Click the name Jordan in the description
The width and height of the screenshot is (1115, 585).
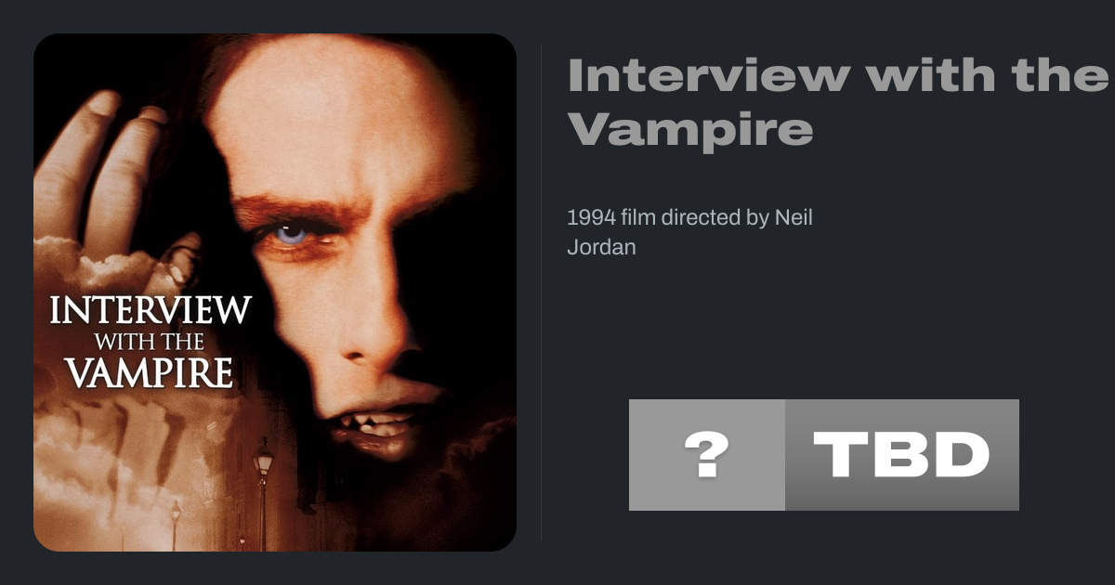[601, 248]
